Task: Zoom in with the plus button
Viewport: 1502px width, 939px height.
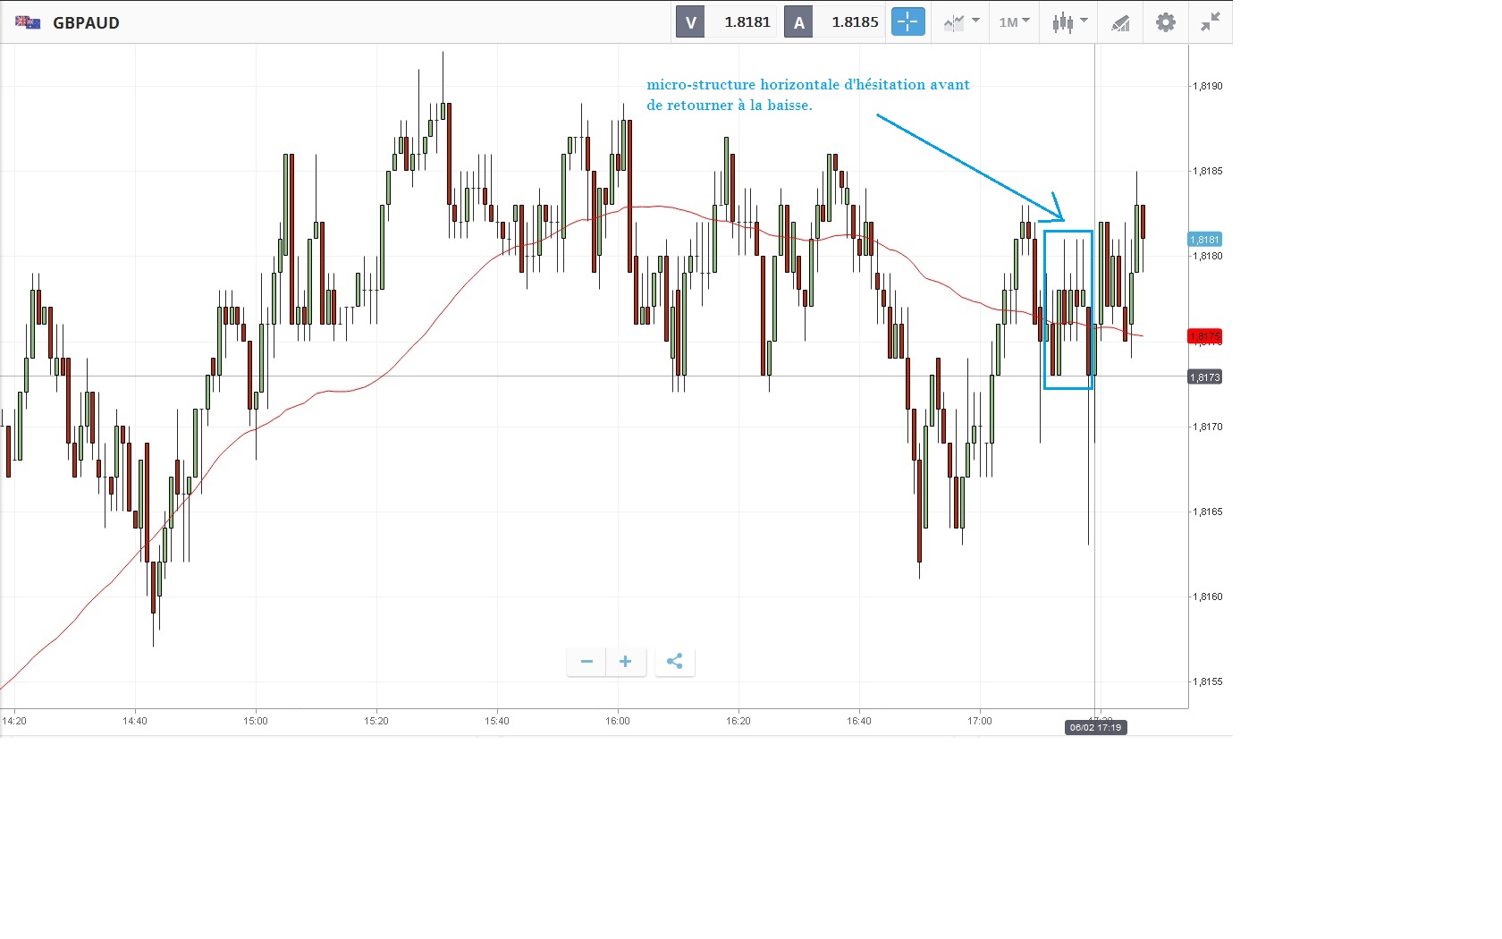Action: tap(626, 662)
